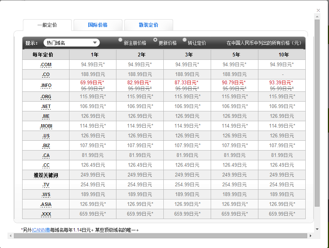Screen dimensions: 329x248
Task: Click the vertical scrollbar up arrow
Action: click(317, 17)
